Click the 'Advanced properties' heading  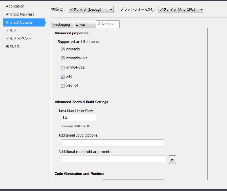click(x=71, y=33)
